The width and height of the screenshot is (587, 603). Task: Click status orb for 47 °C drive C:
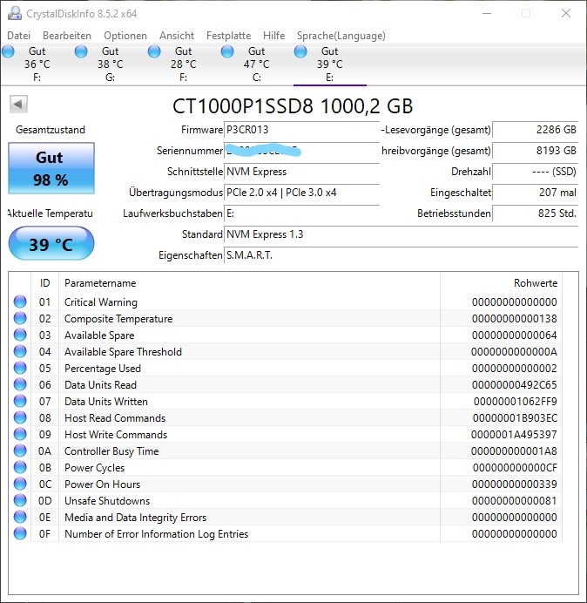pyautogui.click(x=227, y=51)
